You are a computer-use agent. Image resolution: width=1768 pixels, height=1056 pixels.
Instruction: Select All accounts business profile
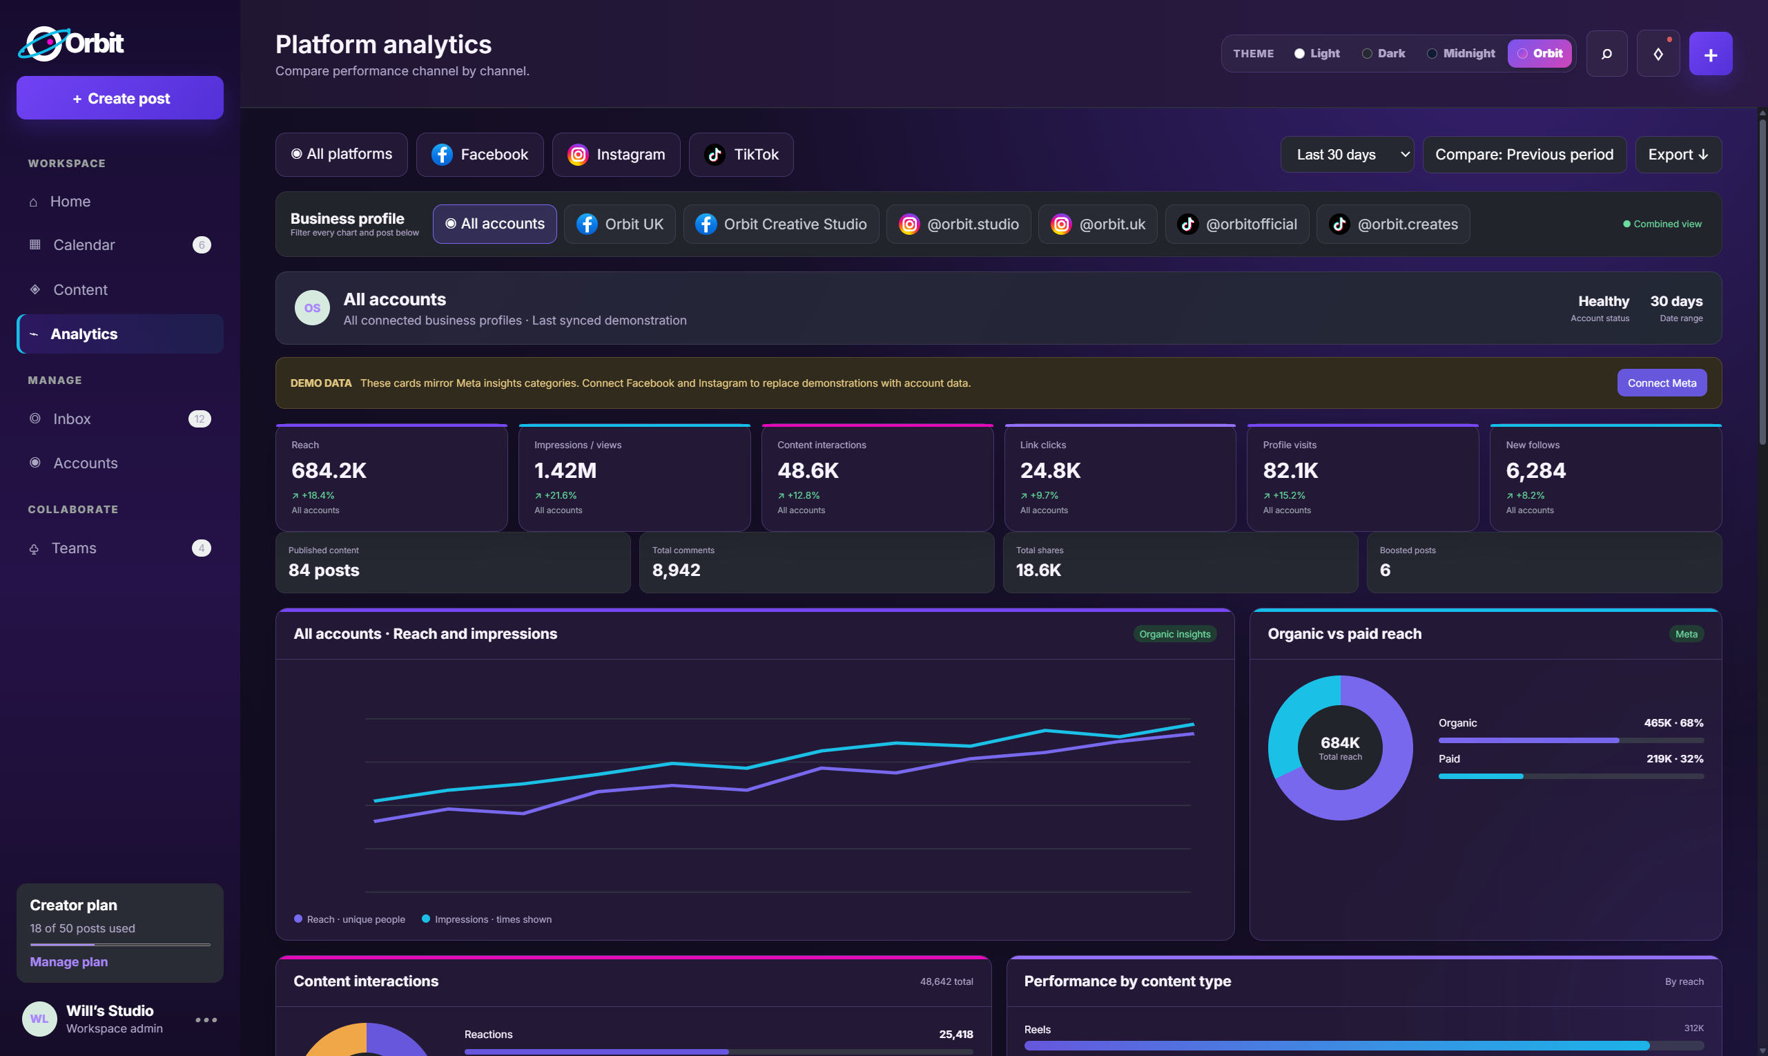(x=495, y=224)
